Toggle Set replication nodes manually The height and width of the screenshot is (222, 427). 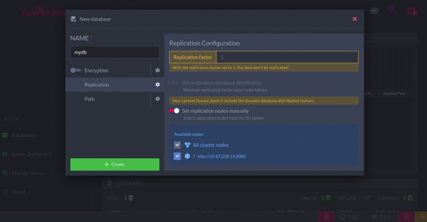pos(174,111)
